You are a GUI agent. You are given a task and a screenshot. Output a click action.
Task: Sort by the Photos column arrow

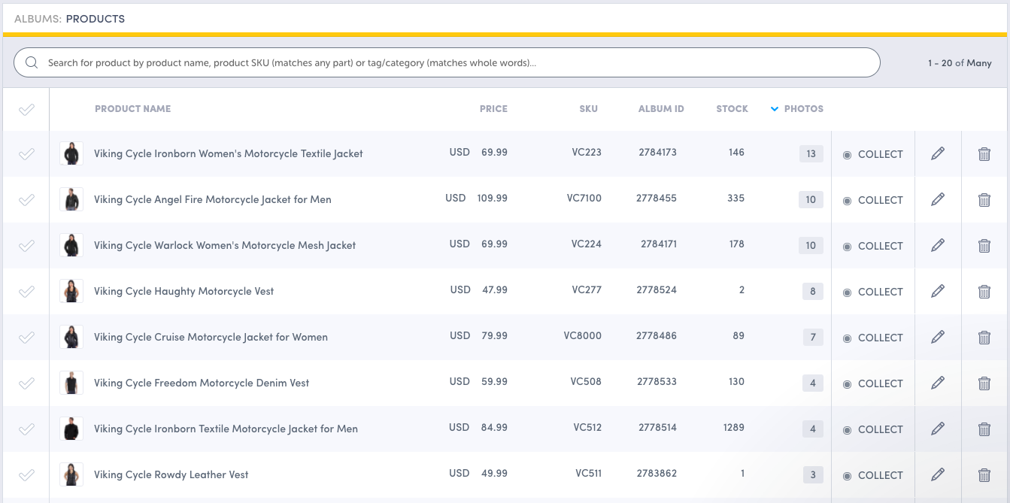click(775, 109)
